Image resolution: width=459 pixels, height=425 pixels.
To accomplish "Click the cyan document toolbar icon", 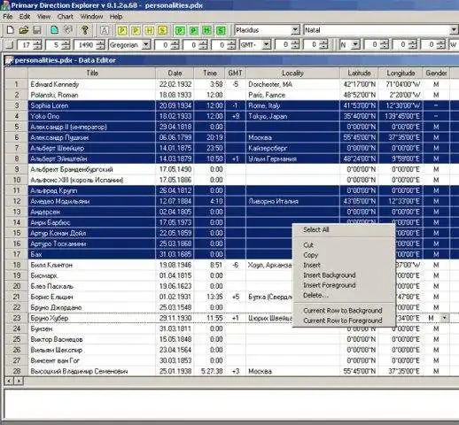I will pyautogui.click(x=54, y=30).
